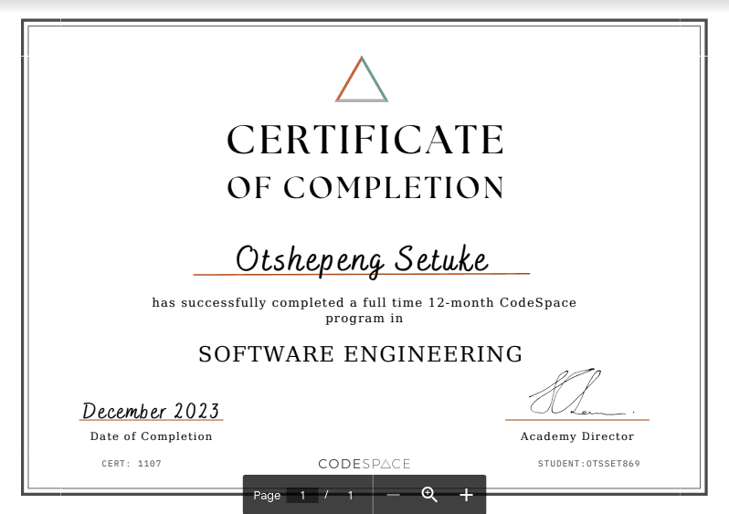729x514 pixels.
Task: Click the total page count '1' after the slash
Action: (x=351, y=496)
